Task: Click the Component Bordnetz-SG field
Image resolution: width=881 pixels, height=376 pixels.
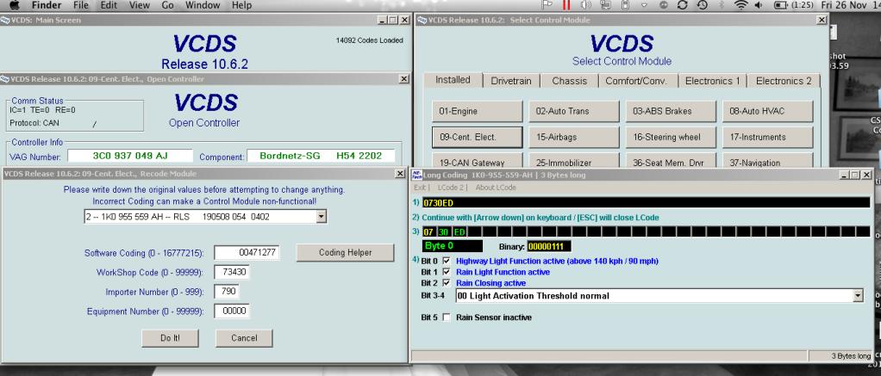Action: (x=321, y=156)
